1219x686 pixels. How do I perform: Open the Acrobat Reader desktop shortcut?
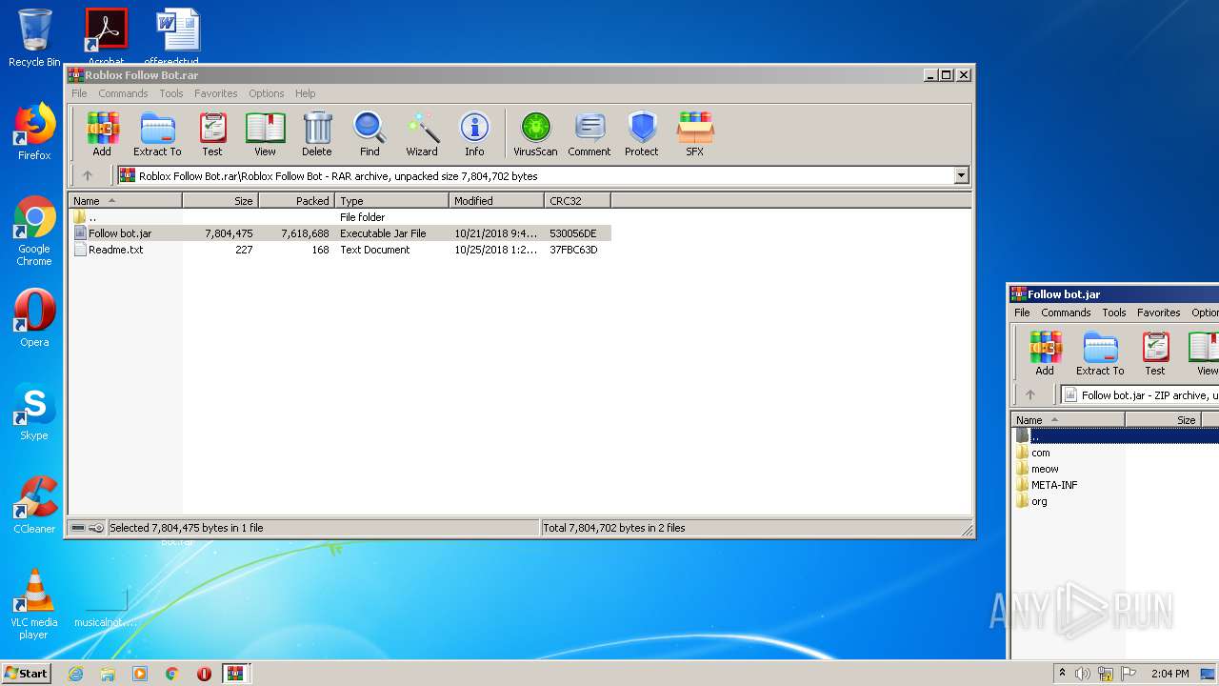click(x=107, y=38)
